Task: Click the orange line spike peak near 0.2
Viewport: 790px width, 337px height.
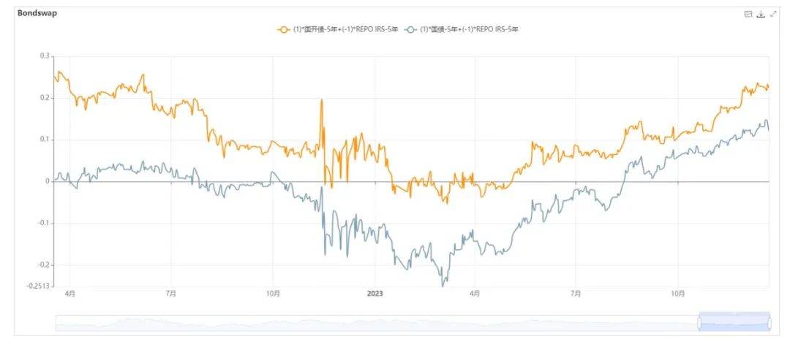Action: coord(321,99)
